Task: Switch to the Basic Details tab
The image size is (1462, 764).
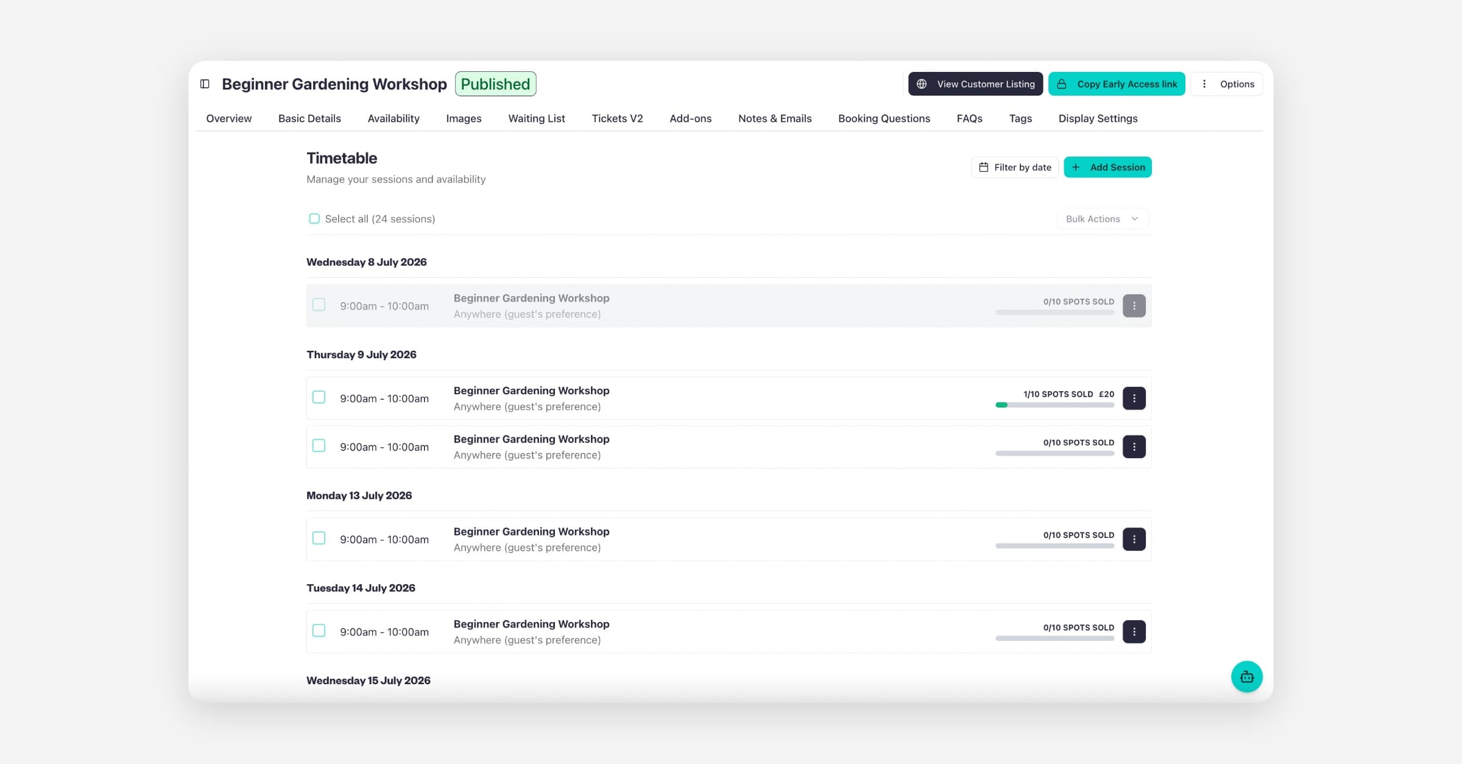Action: click(x=309, y=118)
